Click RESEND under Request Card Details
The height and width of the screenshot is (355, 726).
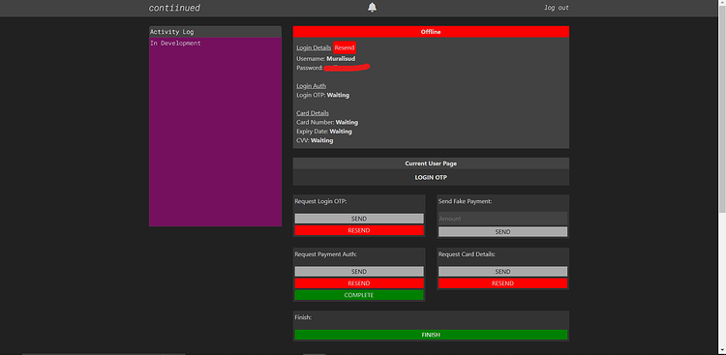pyautogui.click(x=502, y=283)
